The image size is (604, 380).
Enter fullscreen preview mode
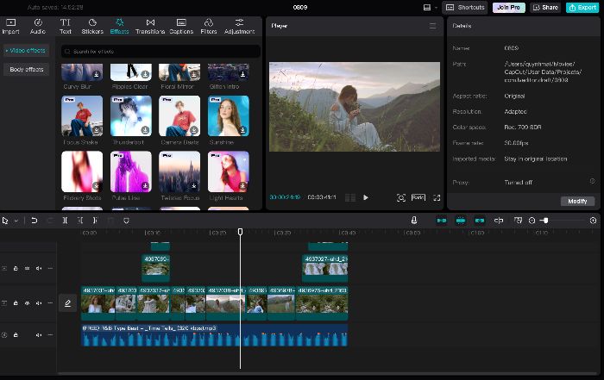pyautogui.click(x=437, y=197)
